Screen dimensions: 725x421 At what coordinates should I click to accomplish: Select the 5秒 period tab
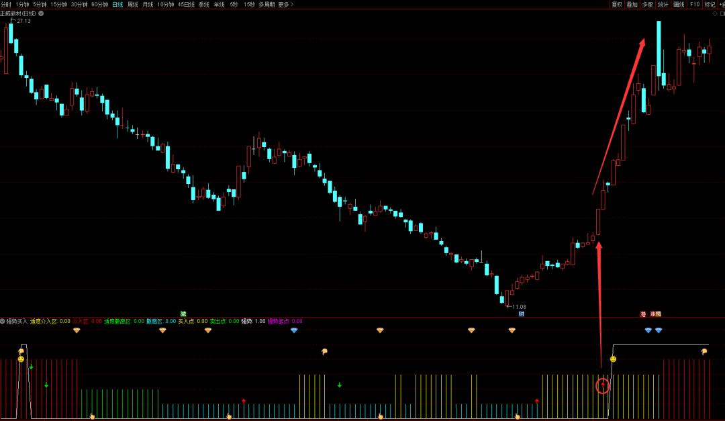(x=234, y=4)
